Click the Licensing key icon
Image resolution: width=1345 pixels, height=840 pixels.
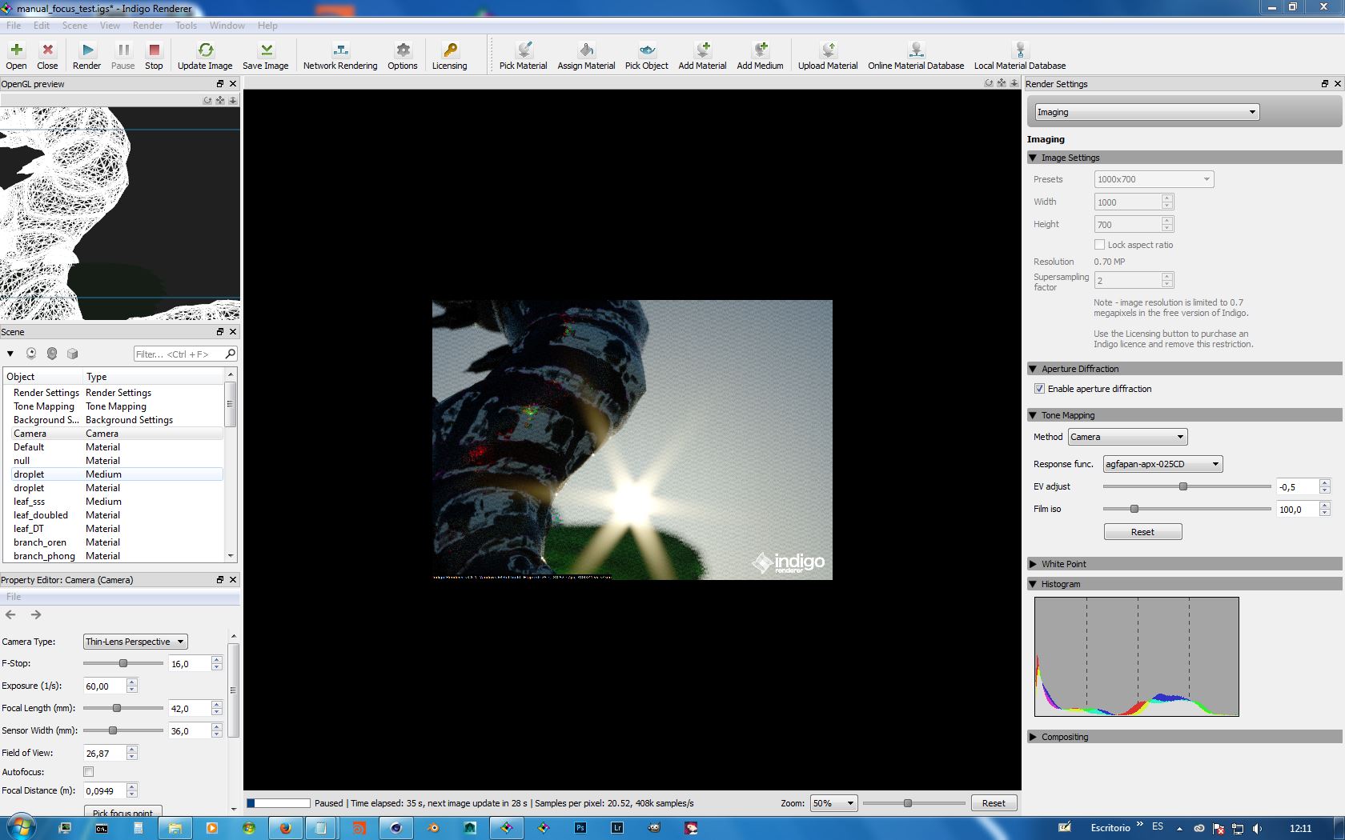[x=449, y=50]
